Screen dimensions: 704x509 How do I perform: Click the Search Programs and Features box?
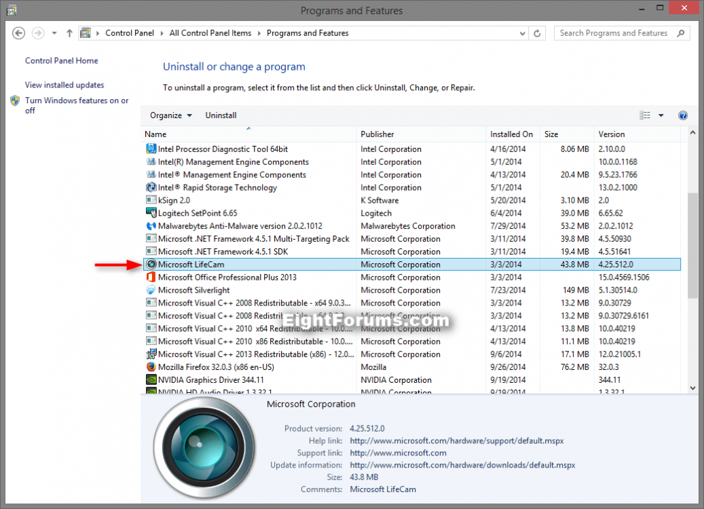[621, 33]
